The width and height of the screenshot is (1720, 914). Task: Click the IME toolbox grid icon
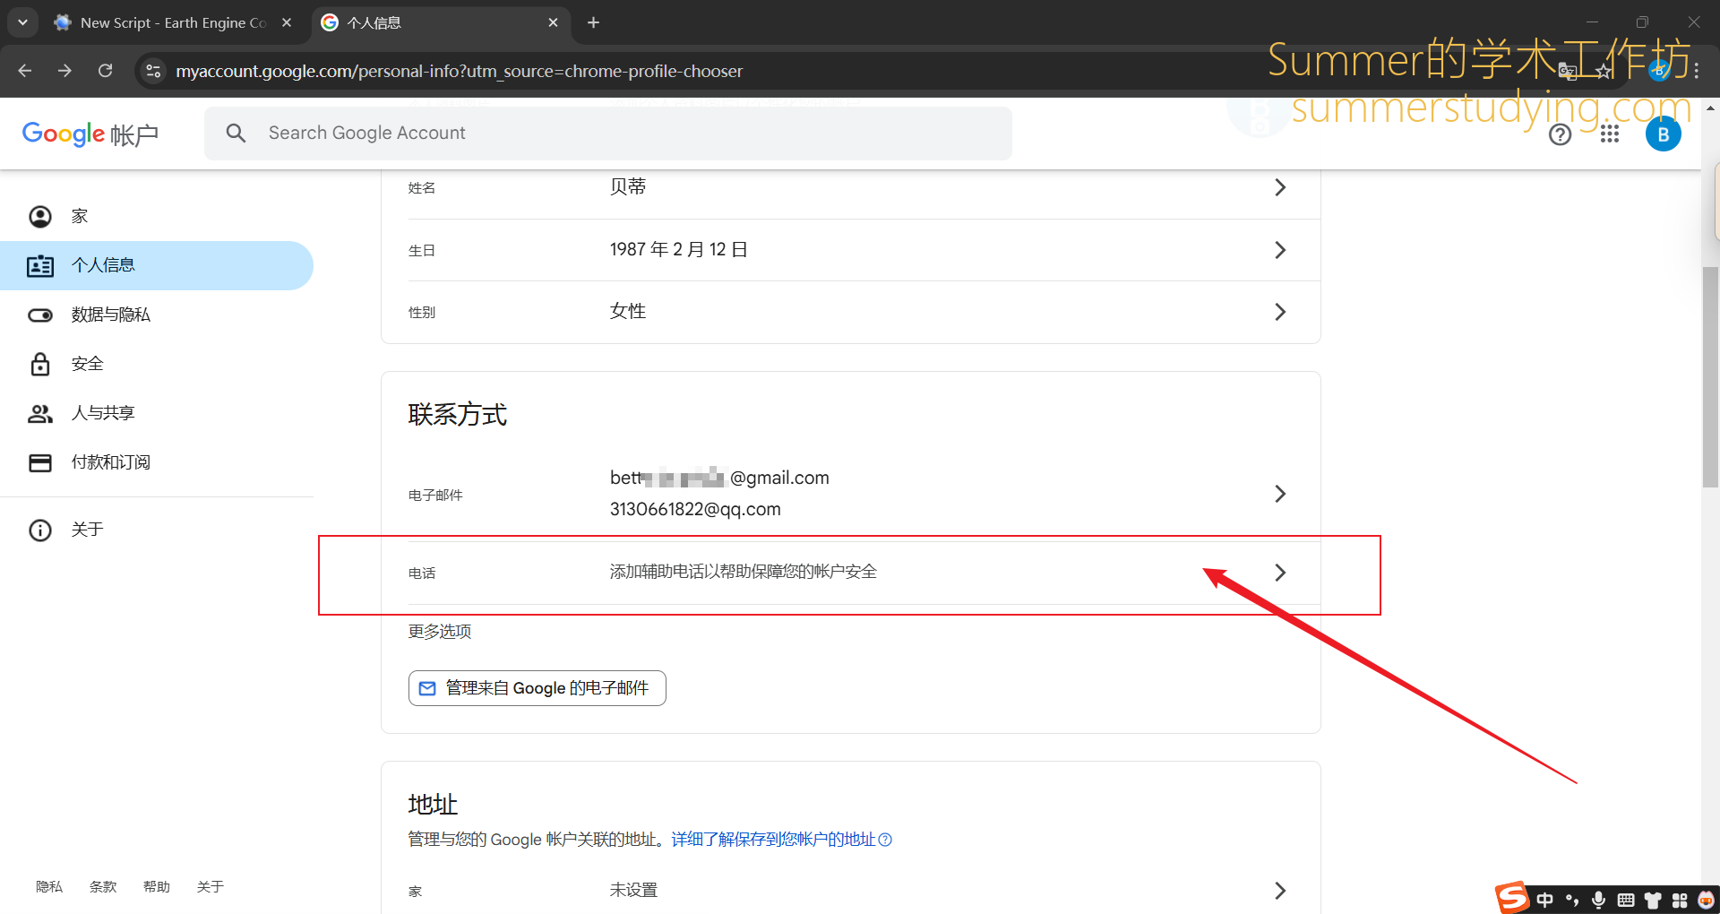pyautogui.click(x=1680, y=900)
